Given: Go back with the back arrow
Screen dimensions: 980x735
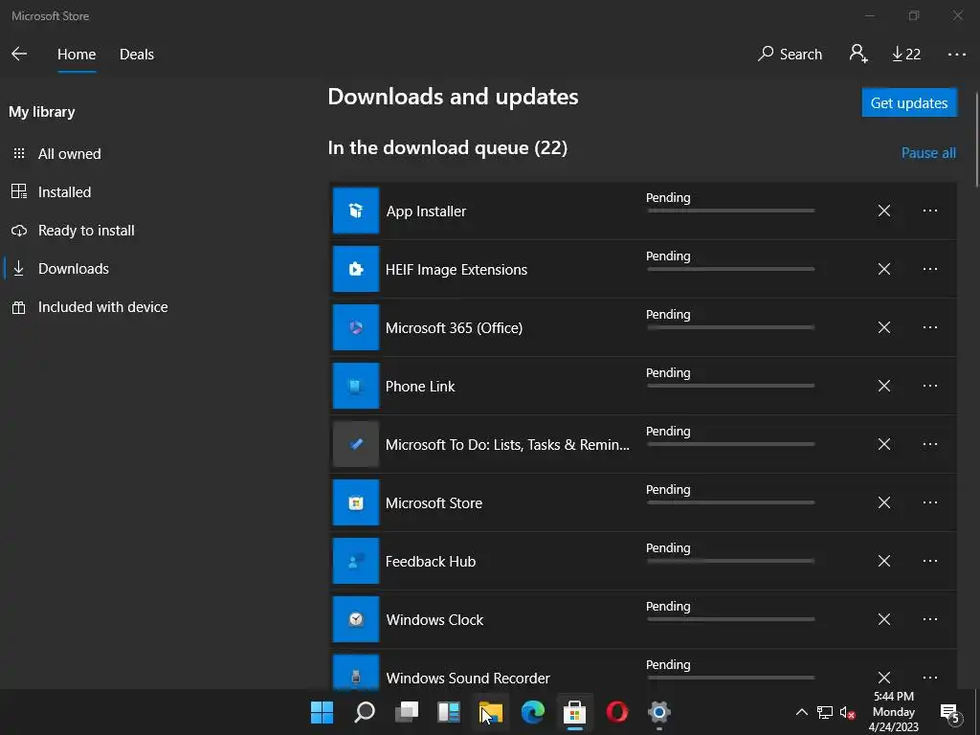Looking at the screenshot, I should coord(19,54).
